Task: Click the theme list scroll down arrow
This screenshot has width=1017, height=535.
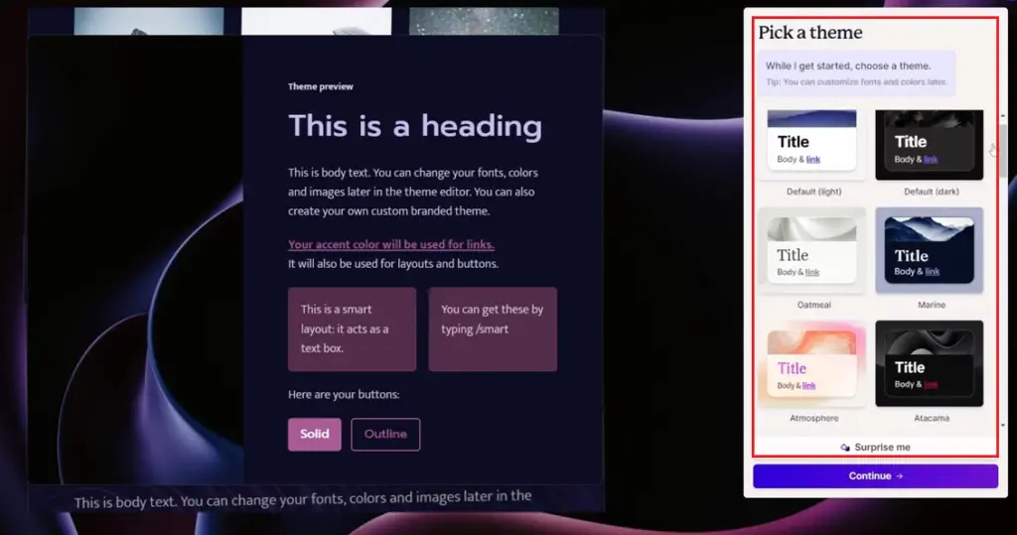Action: 1003,426
